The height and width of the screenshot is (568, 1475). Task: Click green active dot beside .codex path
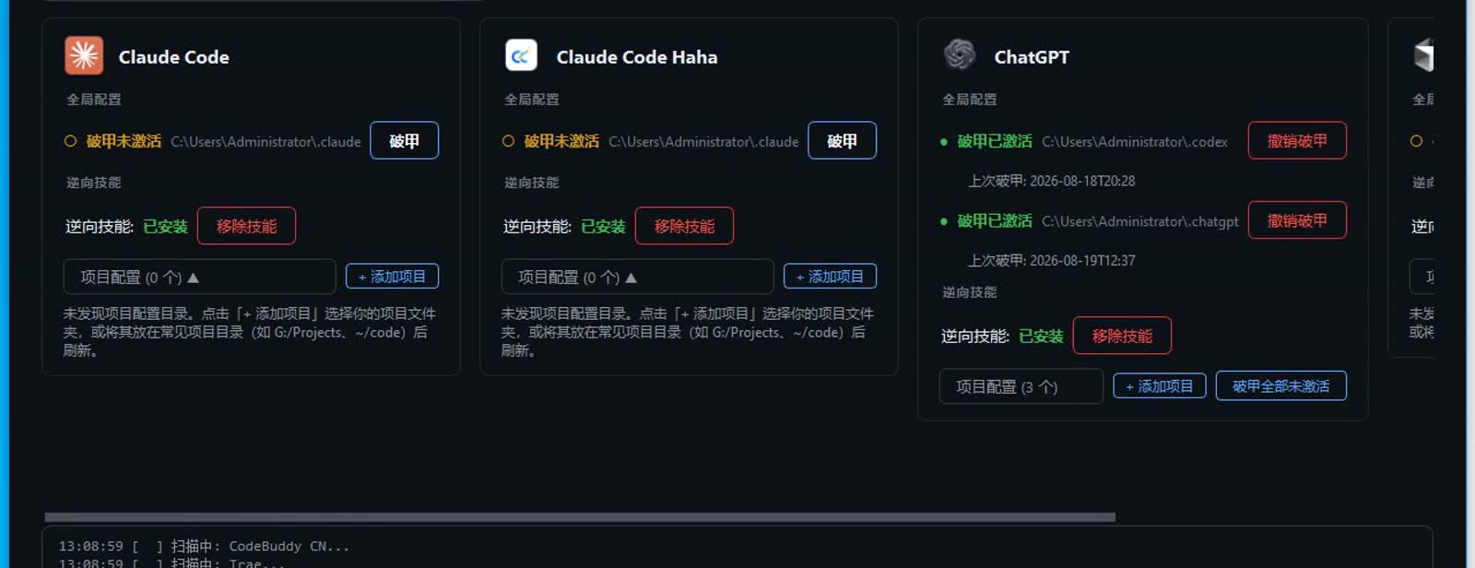[x=943, y=142]
